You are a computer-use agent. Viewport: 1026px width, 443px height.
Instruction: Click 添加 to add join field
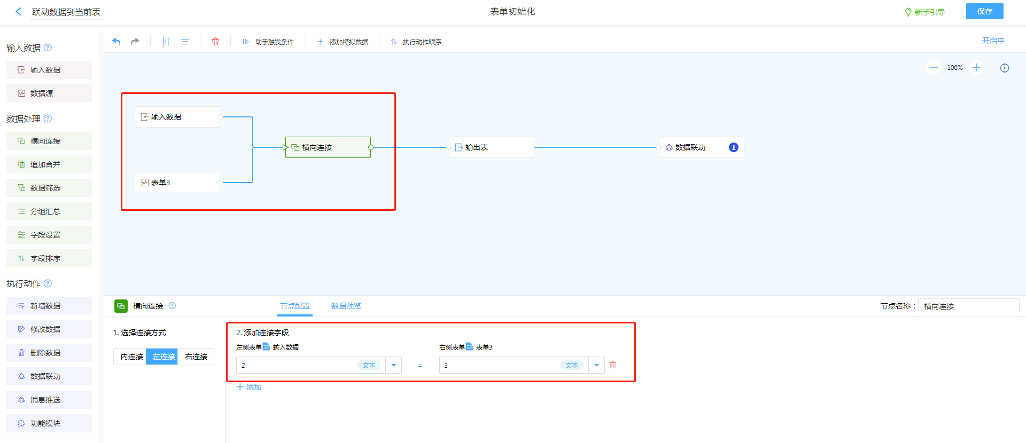coord(249,387)
